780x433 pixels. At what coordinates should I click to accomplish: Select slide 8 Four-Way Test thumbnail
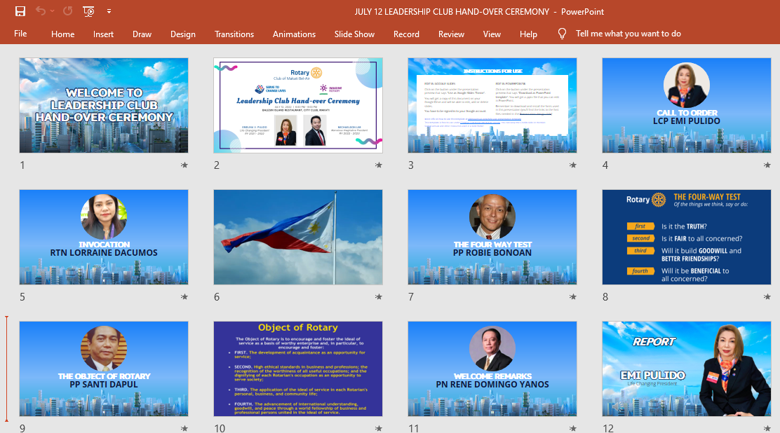[687, 237]
